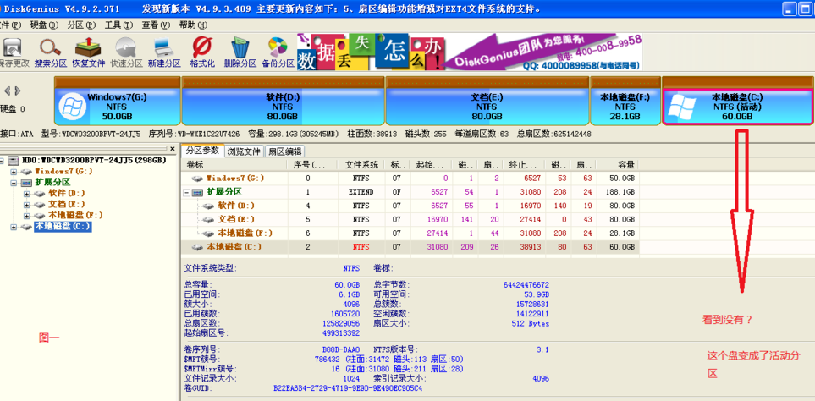815x401 pixels.
Task: Expand 文档(E:) node in left tree
Action: (x=27, y=205)
